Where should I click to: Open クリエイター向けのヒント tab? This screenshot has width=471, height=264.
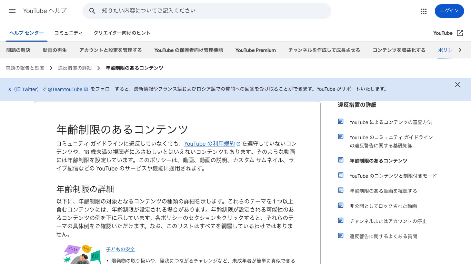122,33
